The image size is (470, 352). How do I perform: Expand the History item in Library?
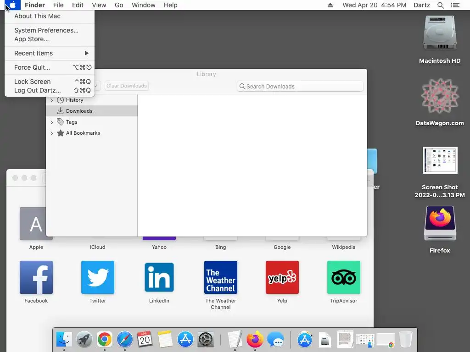[x=51, y=100]
